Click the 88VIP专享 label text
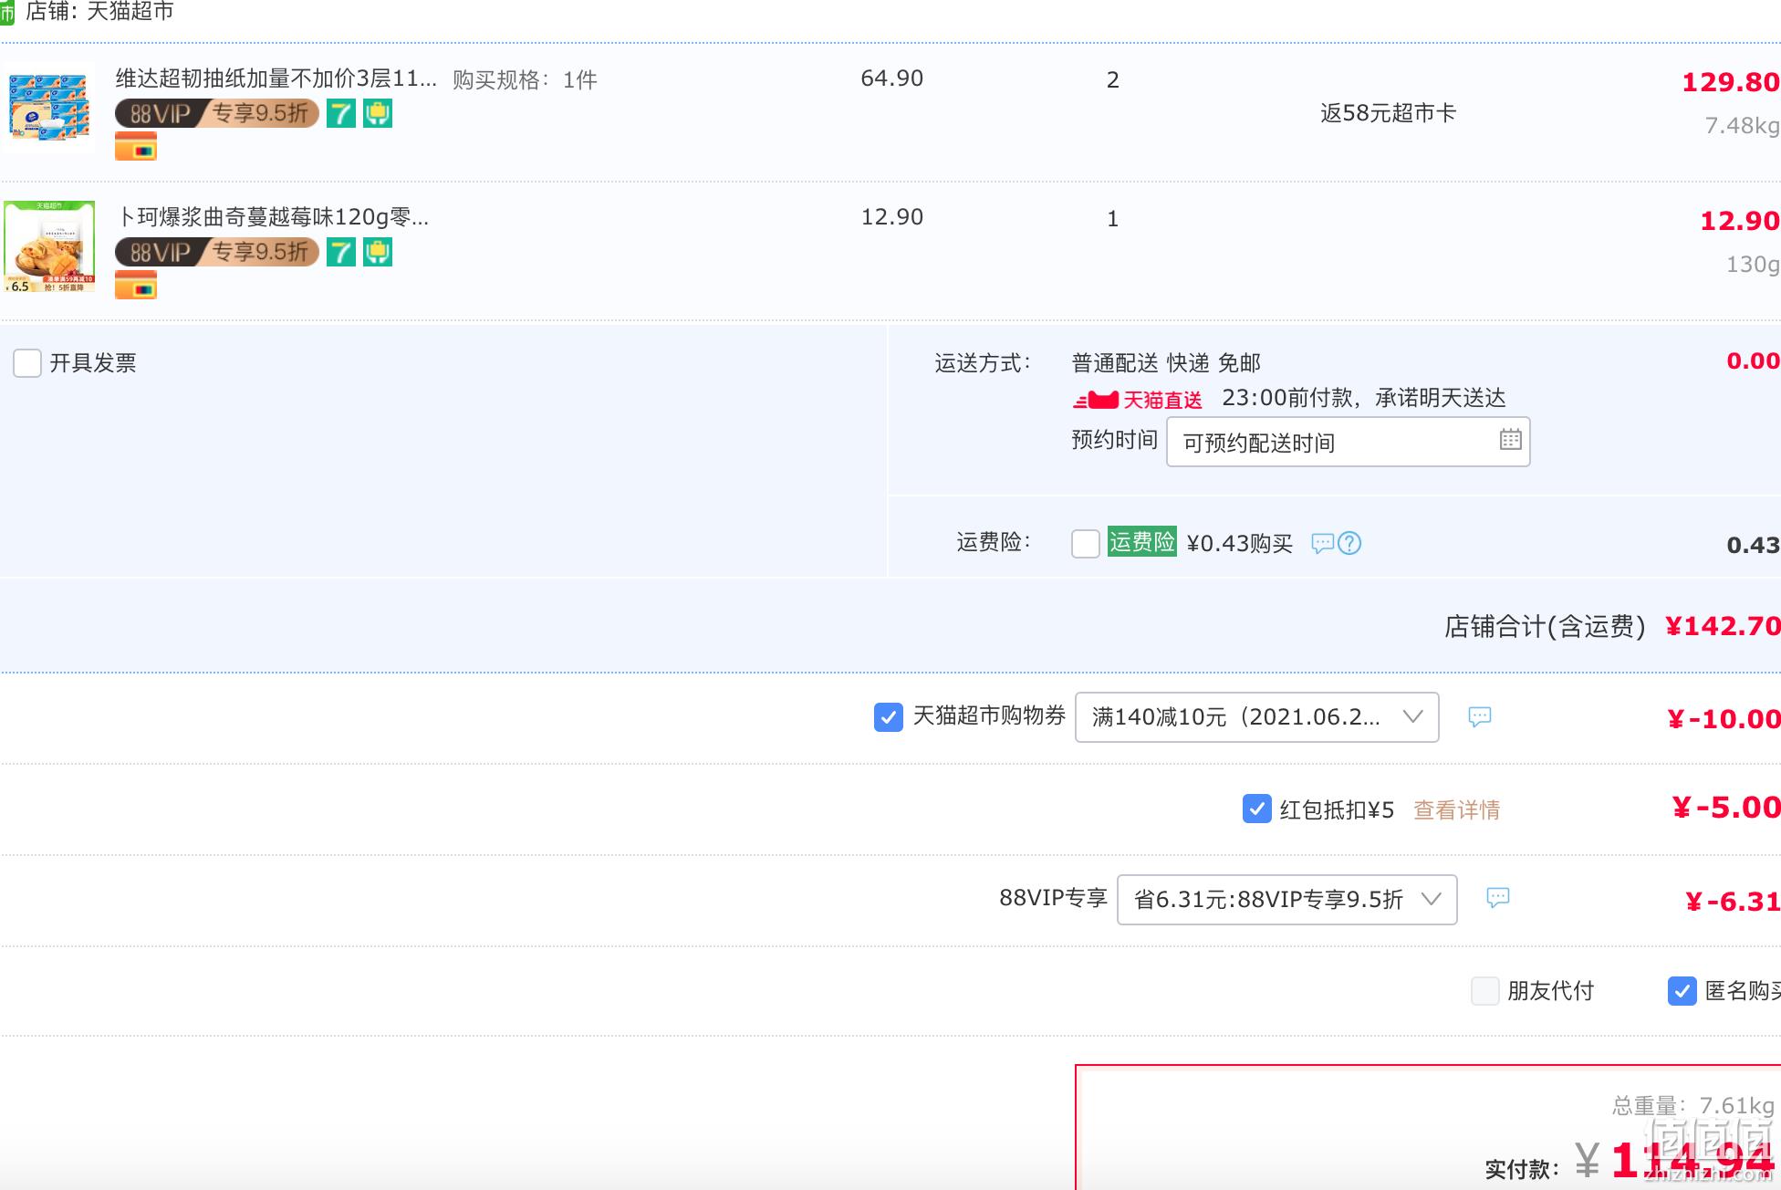 (1053, 898)
